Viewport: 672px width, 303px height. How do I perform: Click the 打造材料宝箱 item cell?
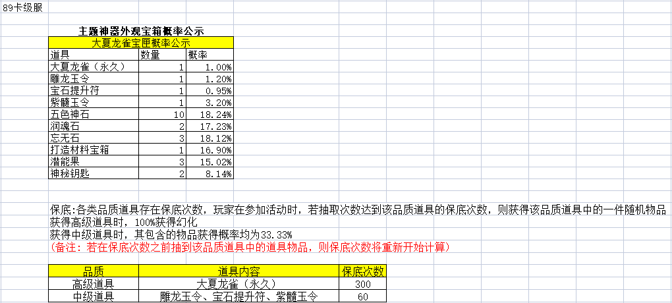pos(94,150)
